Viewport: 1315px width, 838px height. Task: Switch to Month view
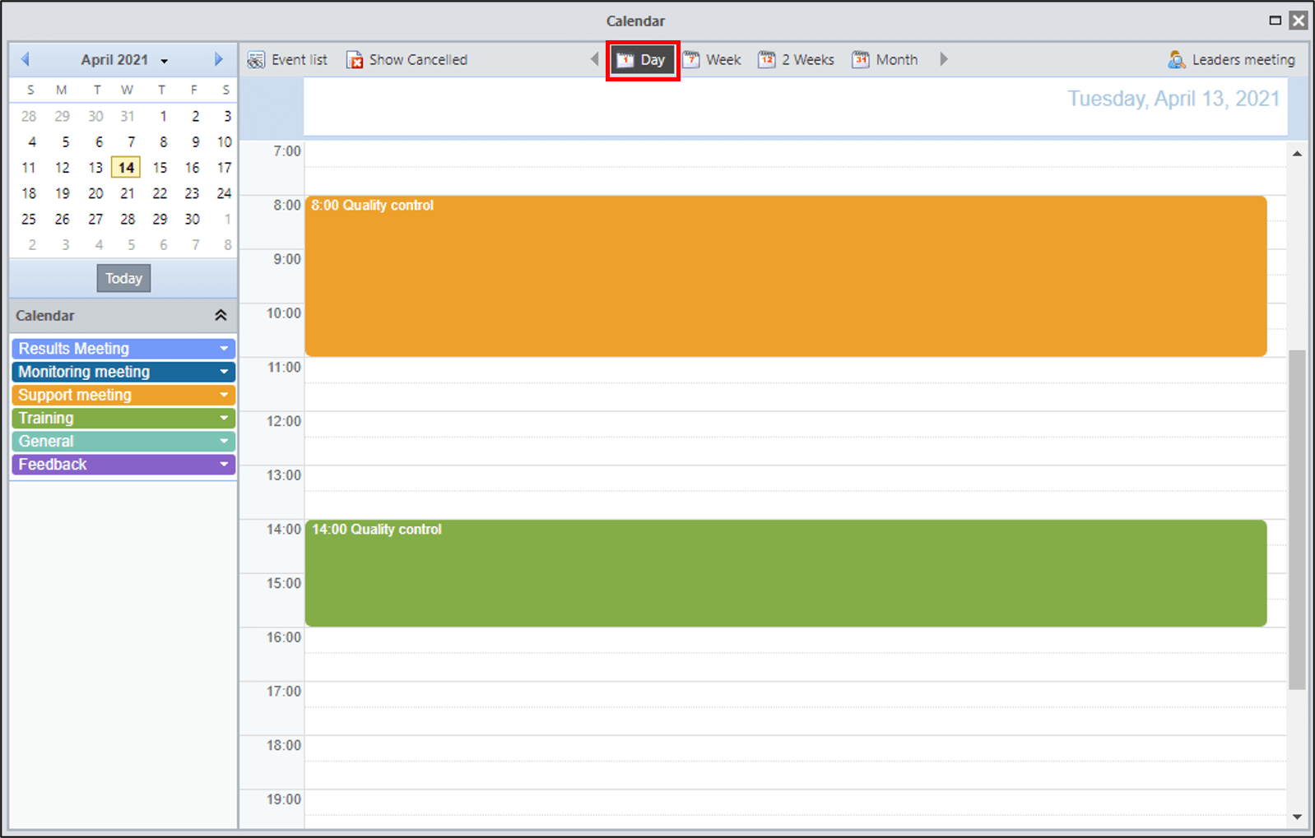tap(885, 60)
